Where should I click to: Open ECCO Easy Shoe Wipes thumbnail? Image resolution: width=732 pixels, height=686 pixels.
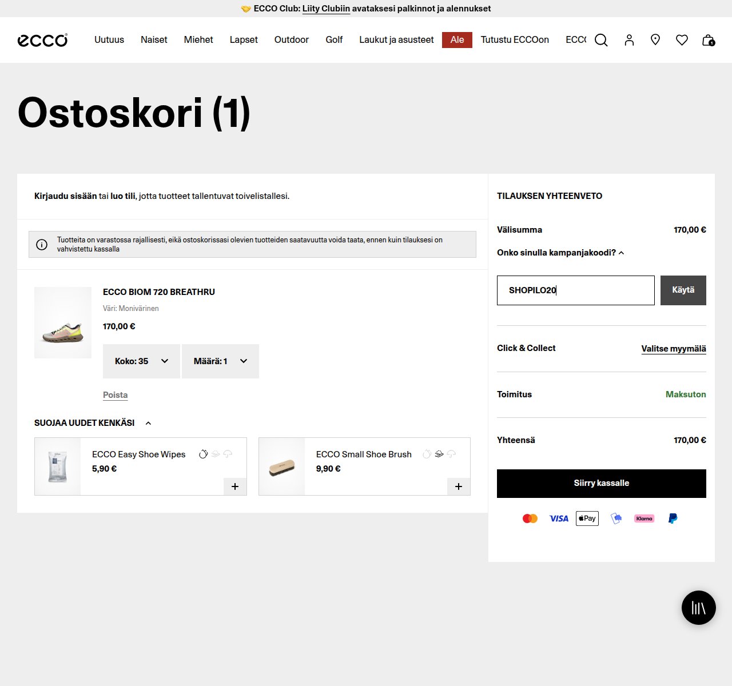[x=58, y=466]
